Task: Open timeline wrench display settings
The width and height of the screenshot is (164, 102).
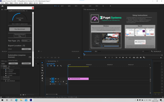Action: [x=61, y=66]
